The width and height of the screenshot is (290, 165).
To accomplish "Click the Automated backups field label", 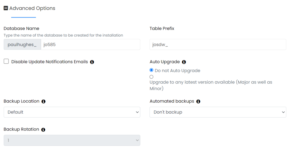I will coord(172,101).
